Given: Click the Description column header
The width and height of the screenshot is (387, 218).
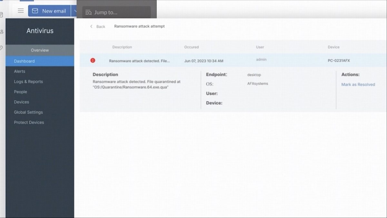Looking at the screenshot, I should [x=122, y=47].
